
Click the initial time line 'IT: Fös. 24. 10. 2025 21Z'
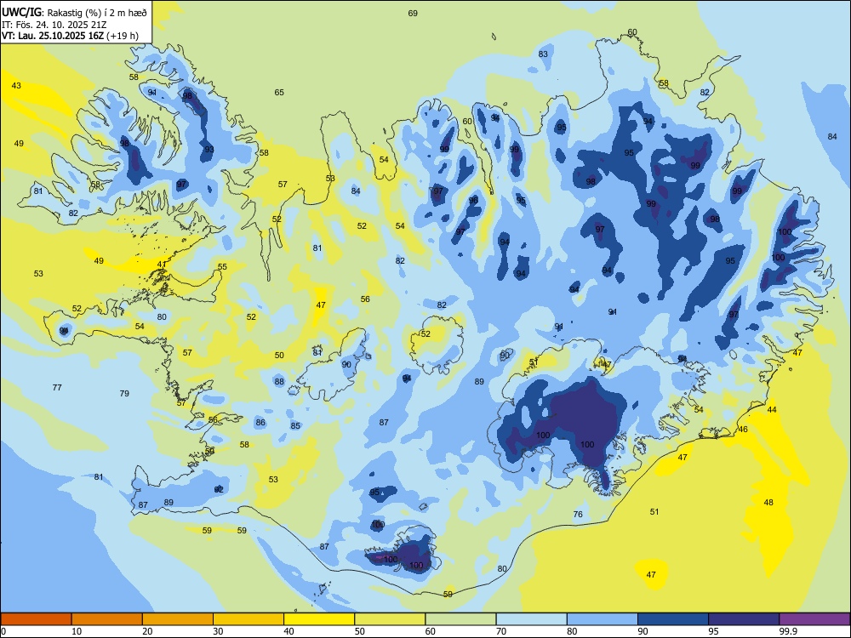54,25
